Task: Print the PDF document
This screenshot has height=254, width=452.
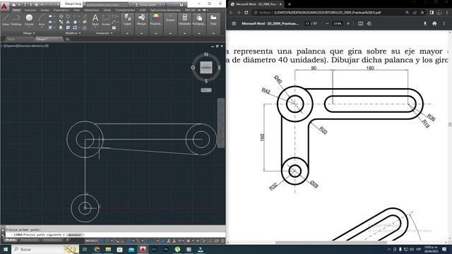Action: [x=434, y=23]
